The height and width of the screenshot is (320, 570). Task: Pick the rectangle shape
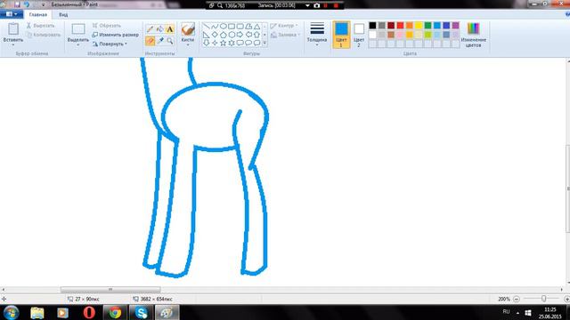coord(232,27)
